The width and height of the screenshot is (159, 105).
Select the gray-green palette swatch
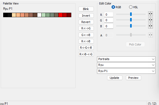click(x=52, y=15)
